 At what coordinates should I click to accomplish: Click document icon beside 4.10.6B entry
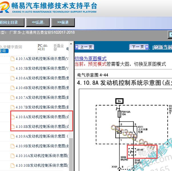click(x=13, y=88)
